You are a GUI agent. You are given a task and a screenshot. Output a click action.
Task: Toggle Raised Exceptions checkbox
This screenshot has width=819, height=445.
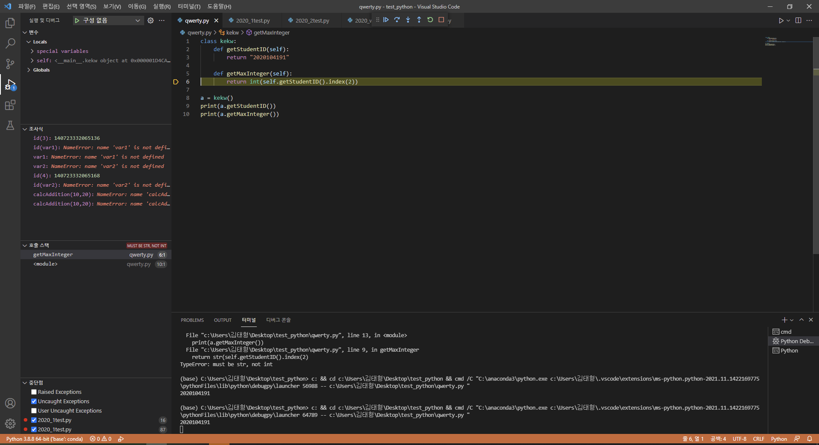click(34, 392)
